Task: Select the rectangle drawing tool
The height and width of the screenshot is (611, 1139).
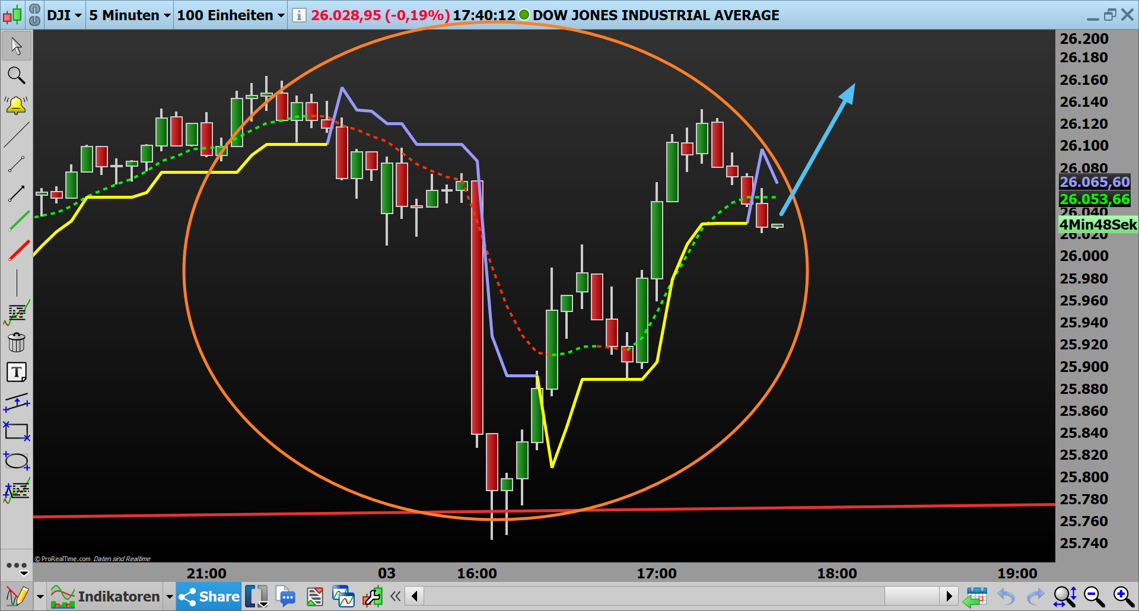Action: pos(16,432)
